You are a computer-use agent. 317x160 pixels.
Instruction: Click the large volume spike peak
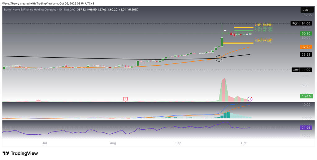224,80
